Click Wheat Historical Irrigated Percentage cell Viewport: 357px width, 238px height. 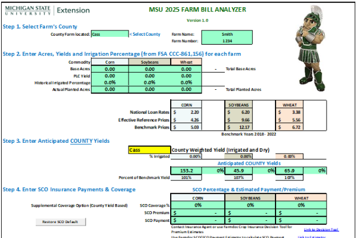pos(186,83)
